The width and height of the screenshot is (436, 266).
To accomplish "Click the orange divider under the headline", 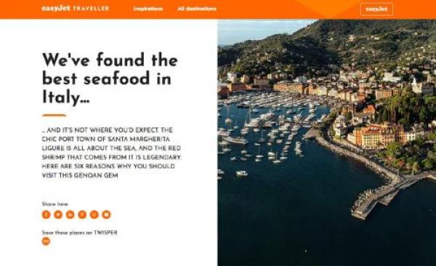I will 54,115.
